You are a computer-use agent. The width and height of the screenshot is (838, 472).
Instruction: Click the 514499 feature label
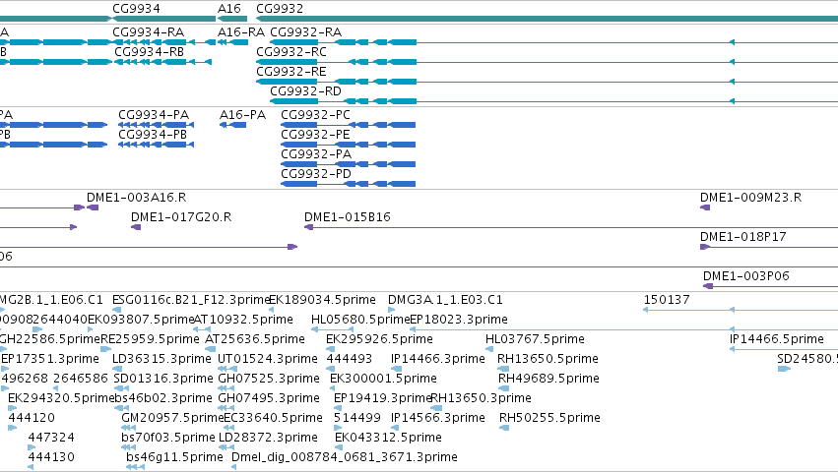coord(357,418)
